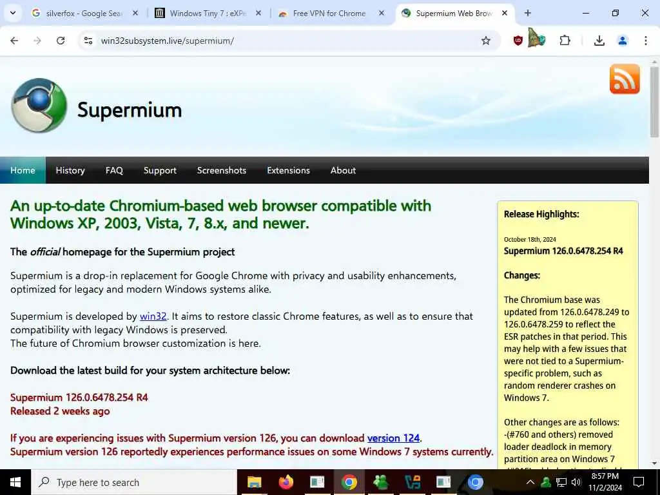The width and height of the screenshot is (660, 495).
Task: Open File Explorer from taskbar
Action: tap(254, 482)
